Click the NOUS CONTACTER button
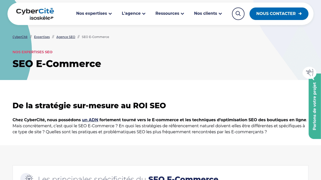The image size is (321, 180). pyautogui.click(x=279, y=14)
